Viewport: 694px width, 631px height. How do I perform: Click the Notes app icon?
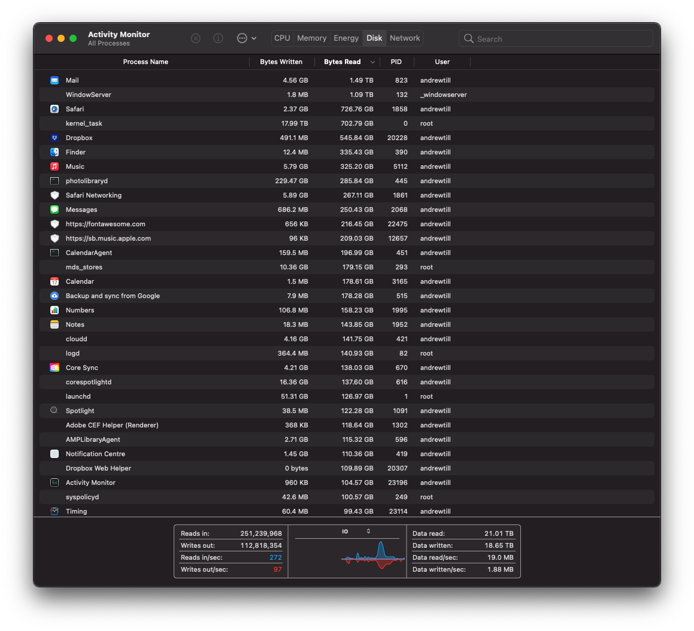pos(54,324)
